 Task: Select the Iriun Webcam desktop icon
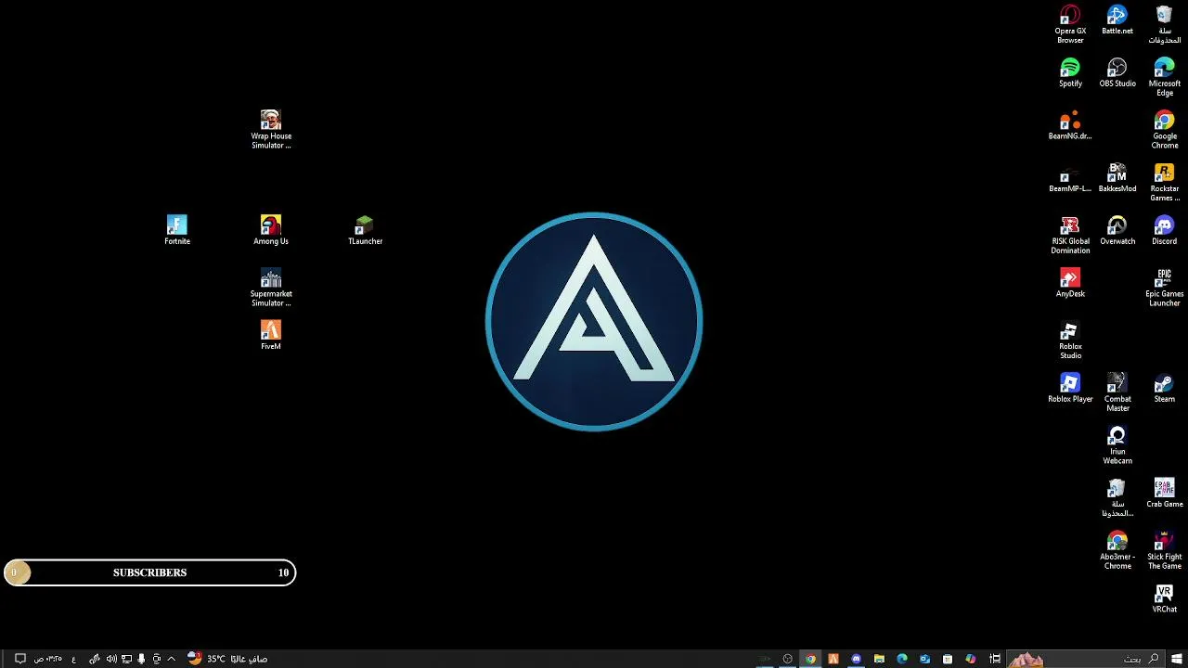[1117, 446]
